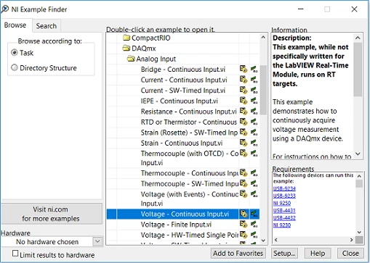Click the example list scroll-down arrow
Viewport: 370px width, 263px height.
(263, 241)
